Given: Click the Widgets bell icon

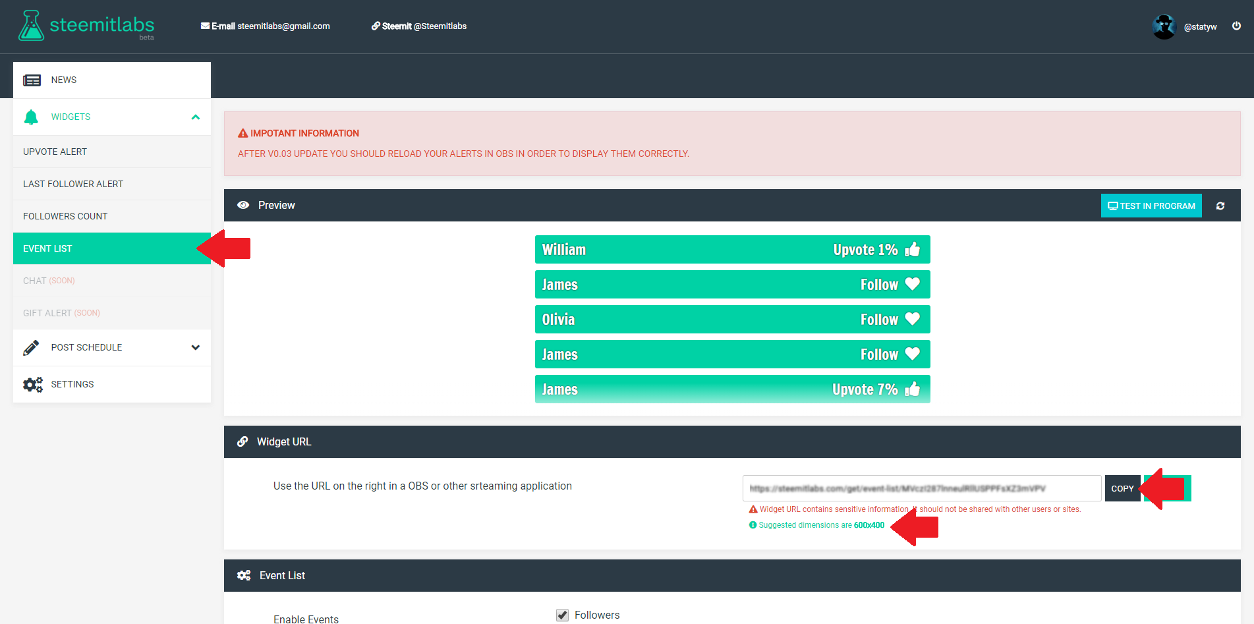Looking at the screenshot, I should tap(31, 117).
